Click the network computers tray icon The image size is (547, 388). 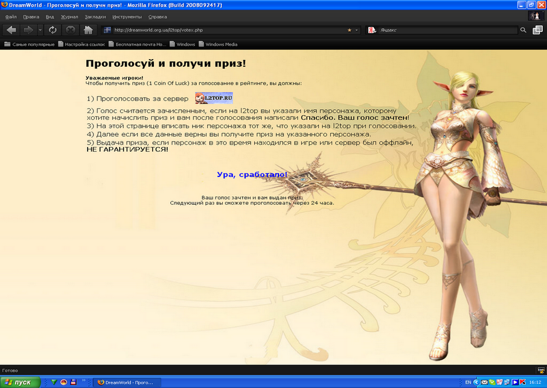click(x=507, y=383)
